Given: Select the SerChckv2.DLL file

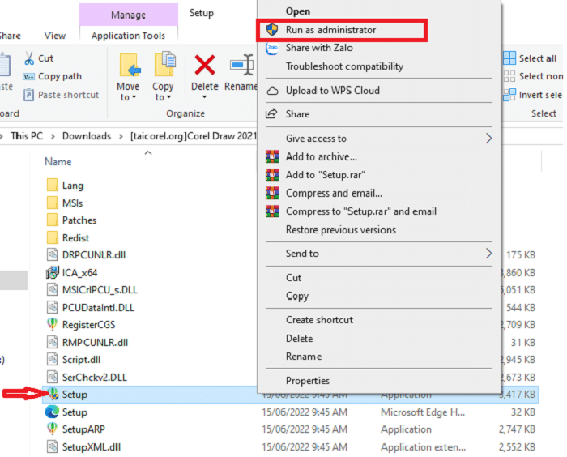Looking at the screenshot, I should (x=95, y=378).
